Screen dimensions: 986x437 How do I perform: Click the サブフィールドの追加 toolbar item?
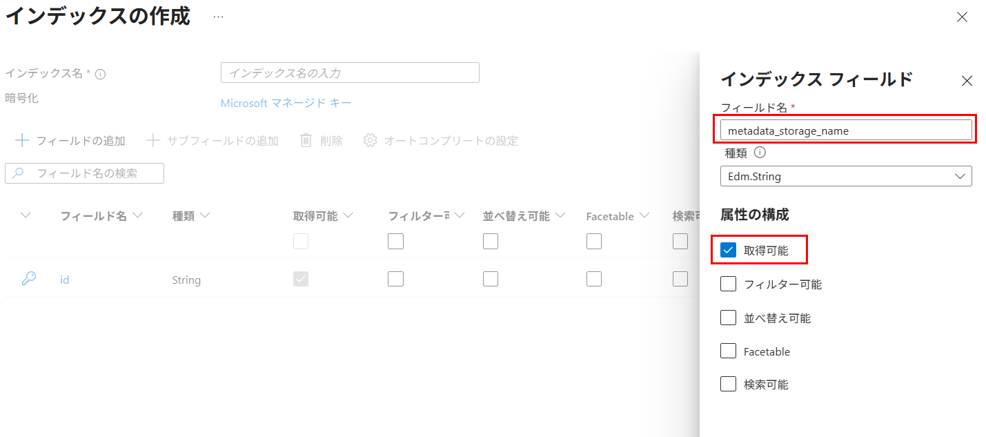tap(213, 141)
